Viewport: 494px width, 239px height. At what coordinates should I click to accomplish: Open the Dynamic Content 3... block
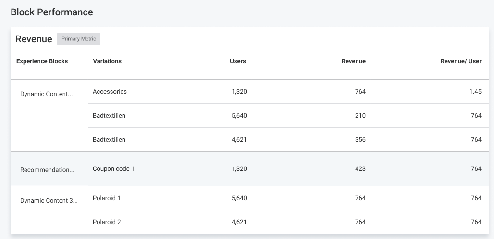(x=49, y=200)
